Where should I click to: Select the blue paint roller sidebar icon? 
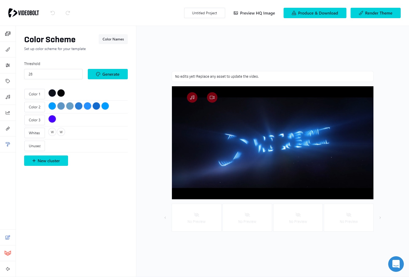click(x=8, y=144)
